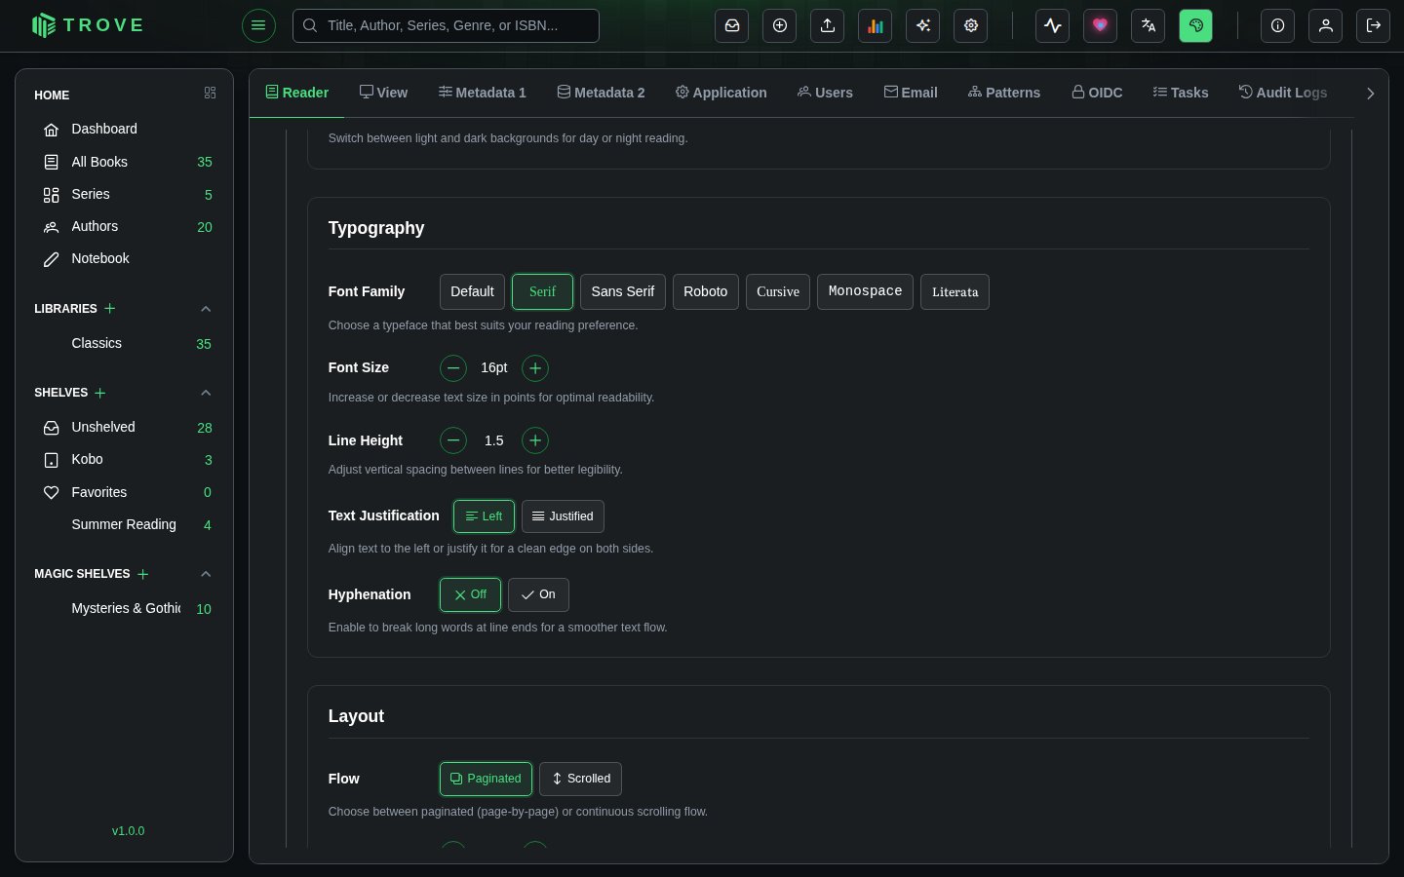This screenshot has height=877, width=1404.
Task: Collapse the Shelves section chevron
Action: [206, 393]
